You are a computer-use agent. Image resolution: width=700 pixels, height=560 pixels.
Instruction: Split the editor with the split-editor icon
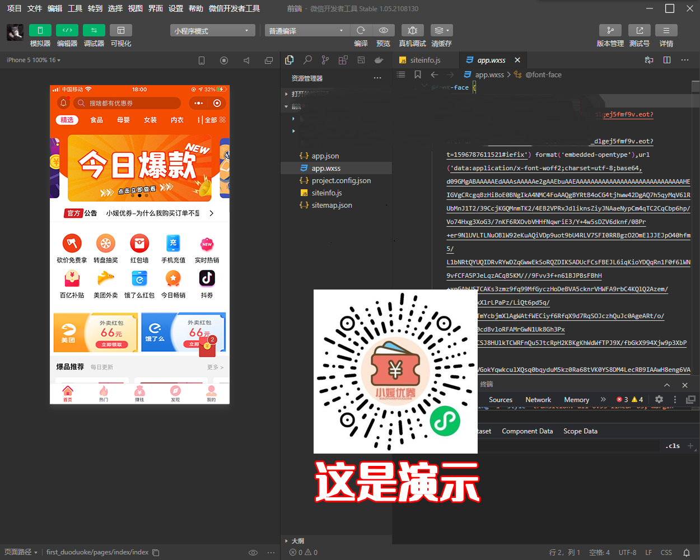point(667,60)
